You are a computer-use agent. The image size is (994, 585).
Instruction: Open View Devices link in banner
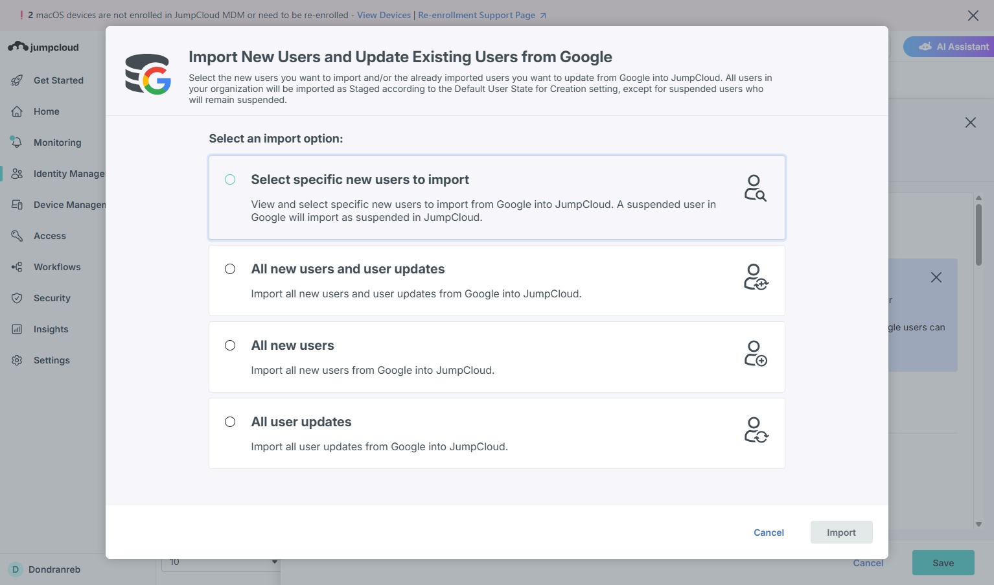tap(384, 15)
